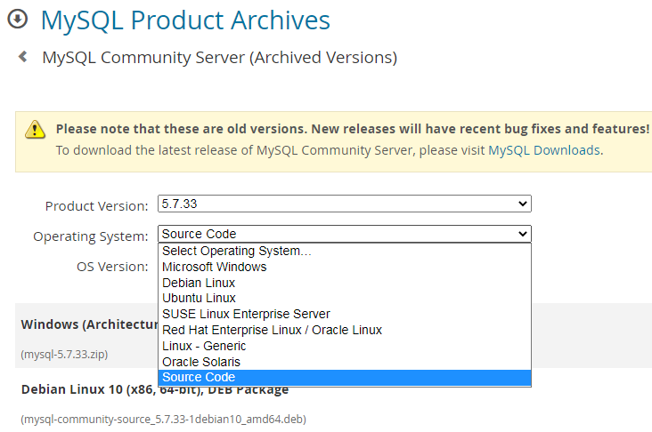Click the MySQL Community Server (Archived Versions) heading

coord(219,57)
